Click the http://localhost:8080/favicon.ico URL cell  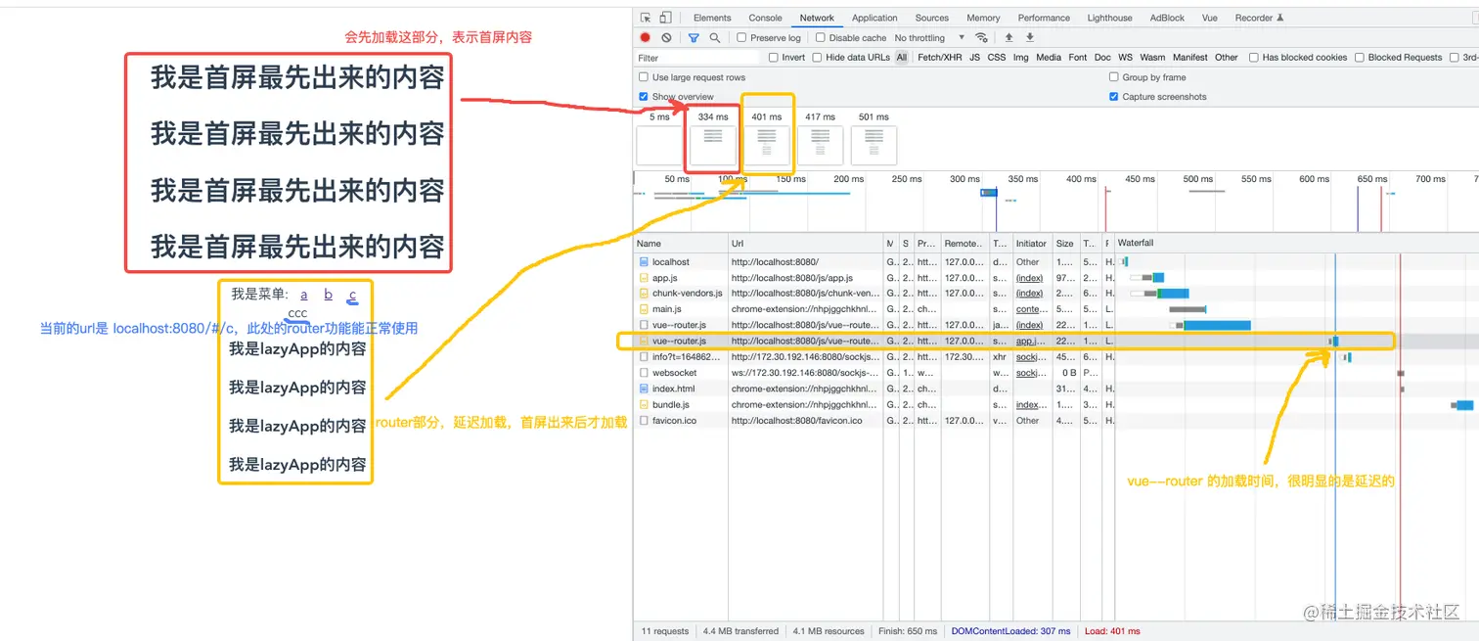797,421
